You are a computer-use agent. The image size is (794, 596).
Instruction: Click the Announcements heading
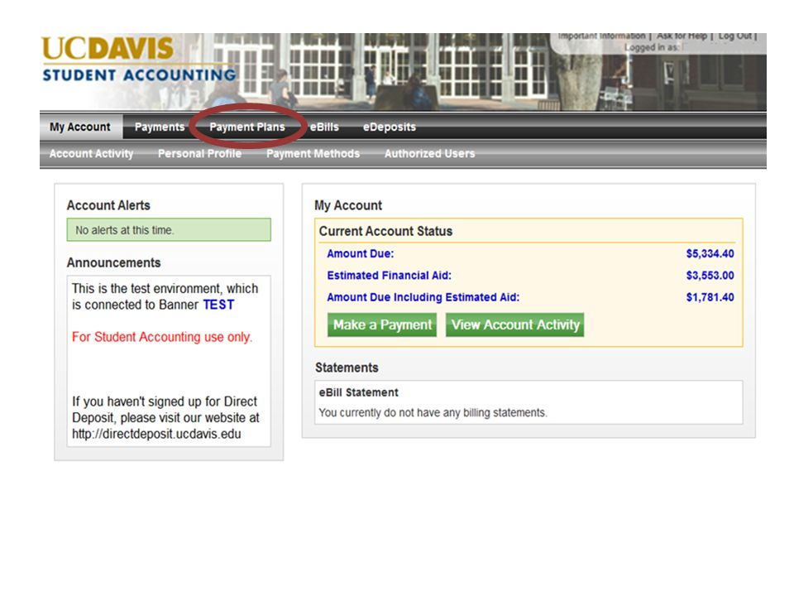point(113,262)
